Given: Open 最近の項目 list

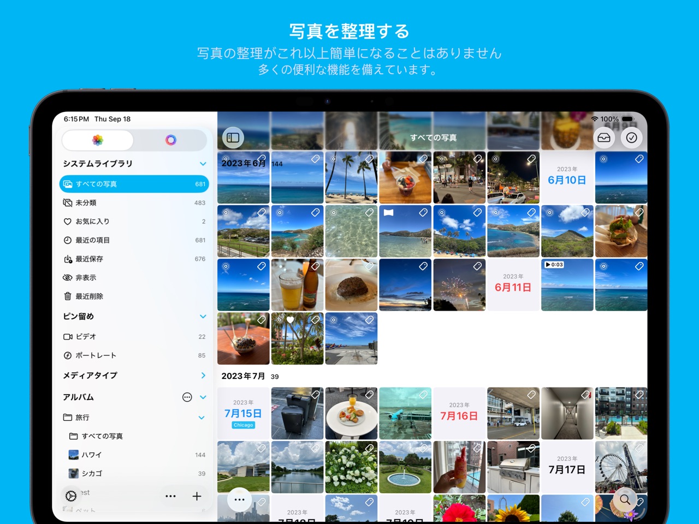Looking at the screenshot, I should coord(134,240).
